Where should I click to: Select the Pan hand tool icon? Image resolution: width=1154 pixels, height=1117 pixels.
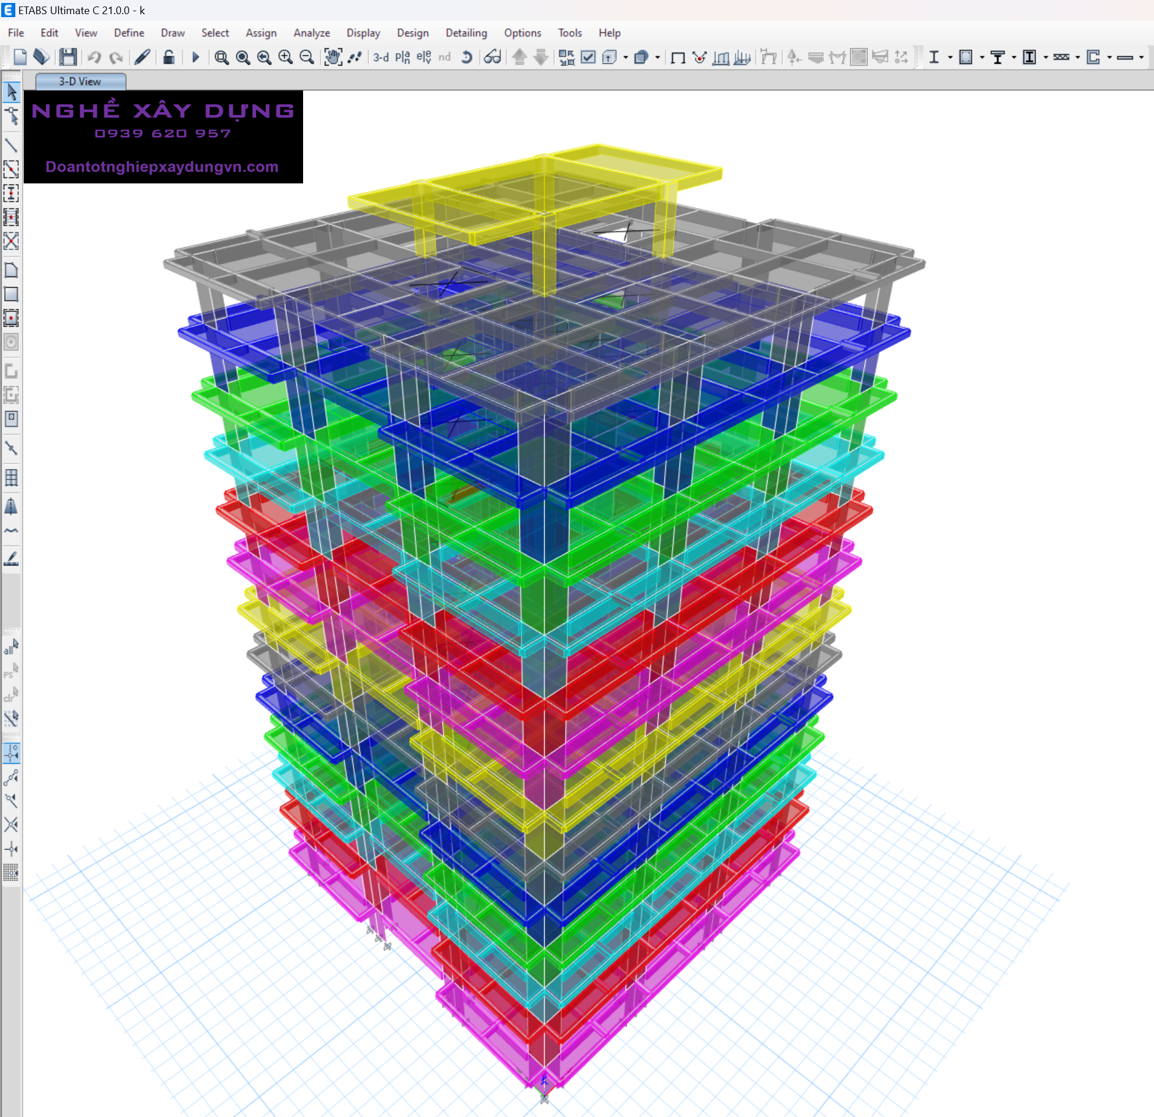[333, 57]
